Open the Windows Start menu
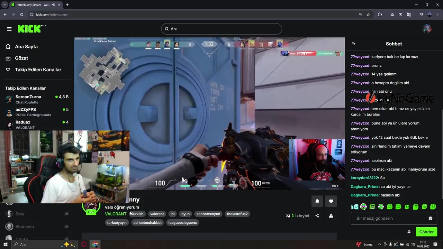The image size is (443, 249). (5, 245)
